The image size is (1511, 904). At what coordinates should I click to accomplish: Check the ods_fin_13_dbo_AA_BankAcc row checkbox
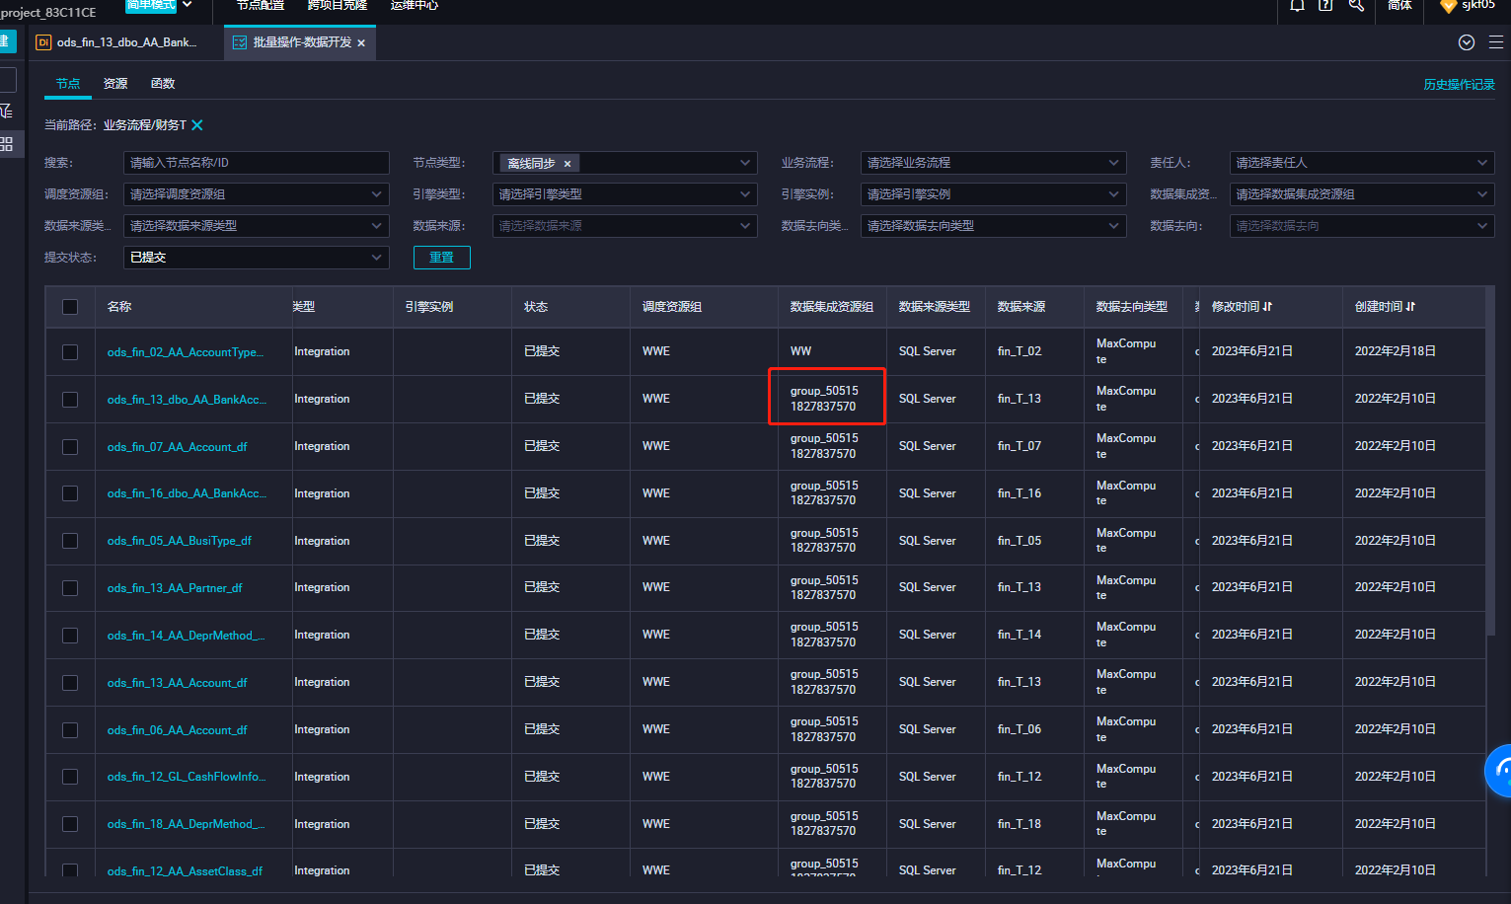(x=70, y=400)
